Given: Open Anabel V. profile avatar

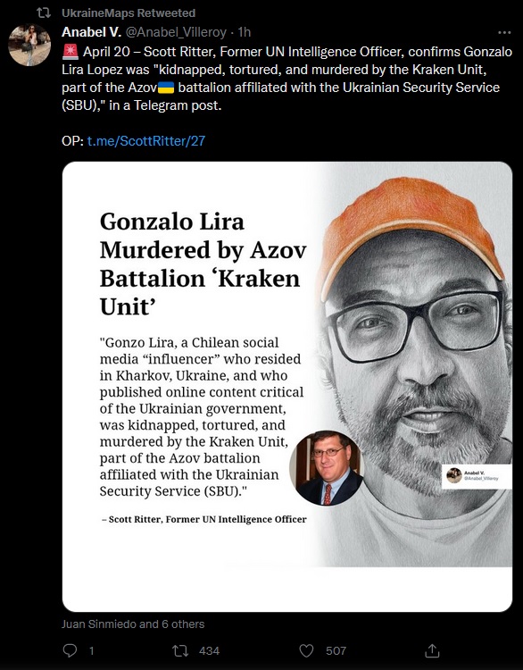Looking at the screenshot, I should pos(29,45).
